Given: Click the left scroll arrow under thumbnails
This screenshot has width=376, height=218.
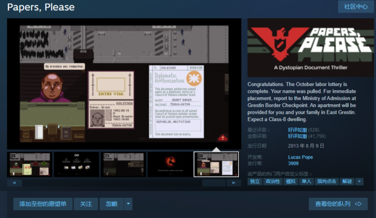Looking at the screenshot, I should point(15,183).
